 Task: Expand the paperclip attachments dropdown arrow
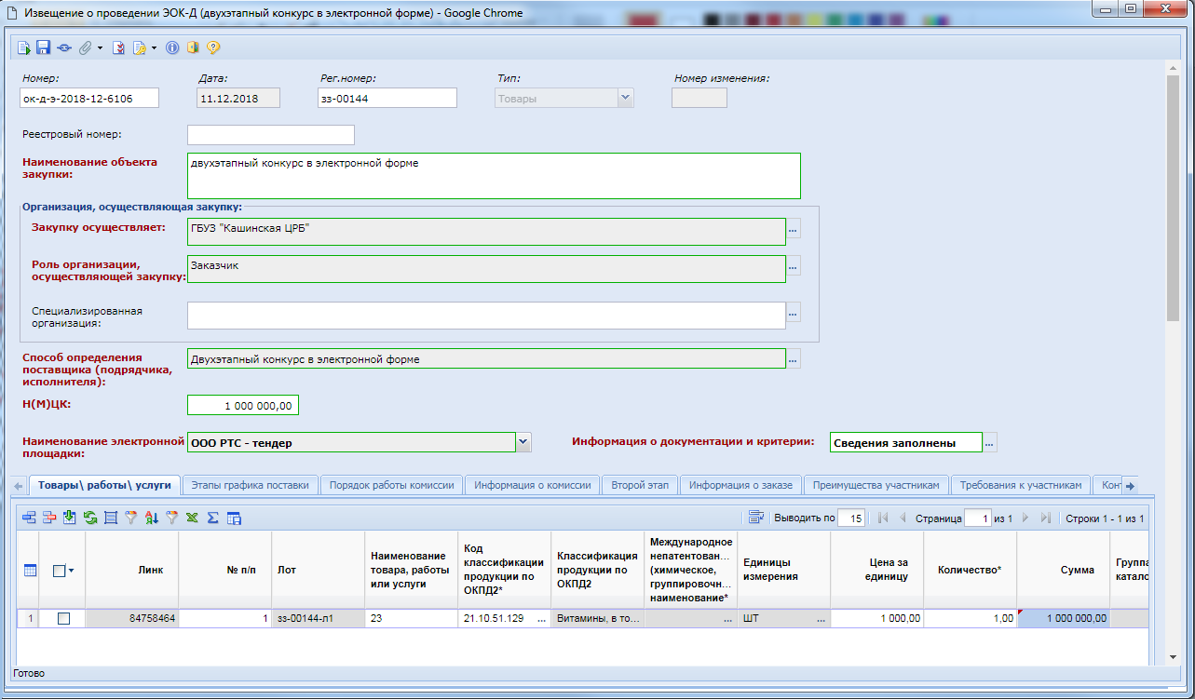point(100,47)
